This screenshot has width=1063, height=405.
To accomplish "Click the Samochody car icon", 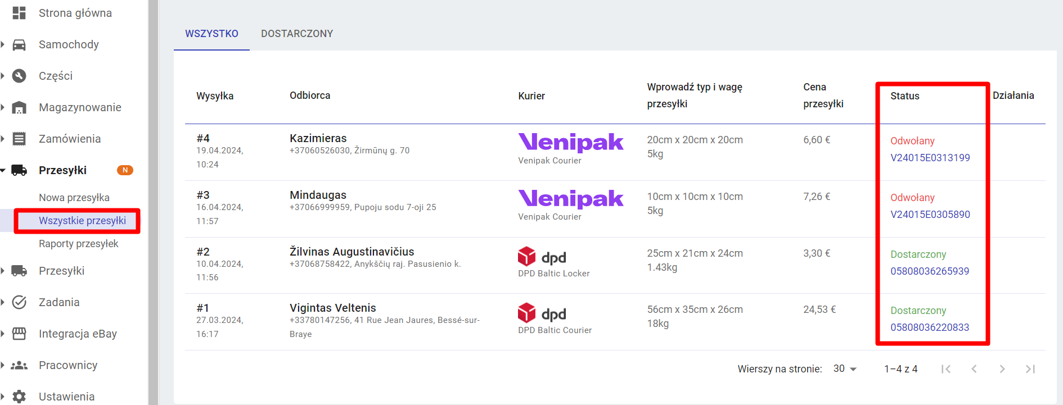I will click(19, 44).
